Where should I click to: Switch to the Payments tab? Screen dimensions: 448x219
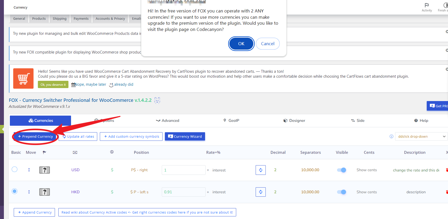pyautogui.click(x=81, y=19)
